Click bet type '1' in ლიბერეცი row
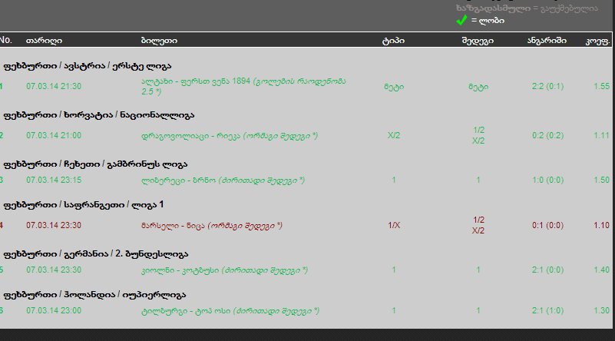615x341 pixels. point(394,180)
